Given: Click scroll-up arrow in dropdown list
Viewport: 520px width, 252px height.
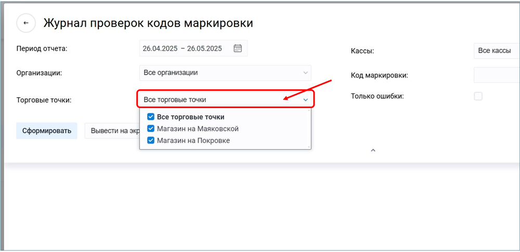Looking at the screenshot, I should pos(309,111).
